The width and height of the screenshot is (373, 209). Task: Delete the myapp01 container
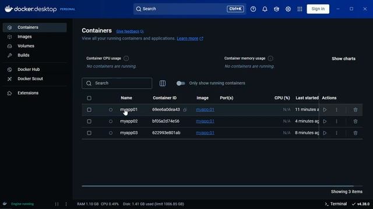356,110
